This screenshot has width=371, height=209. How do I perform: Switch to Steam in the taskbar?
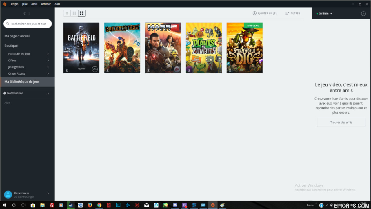pyautogui.click(x=71, y=205)
